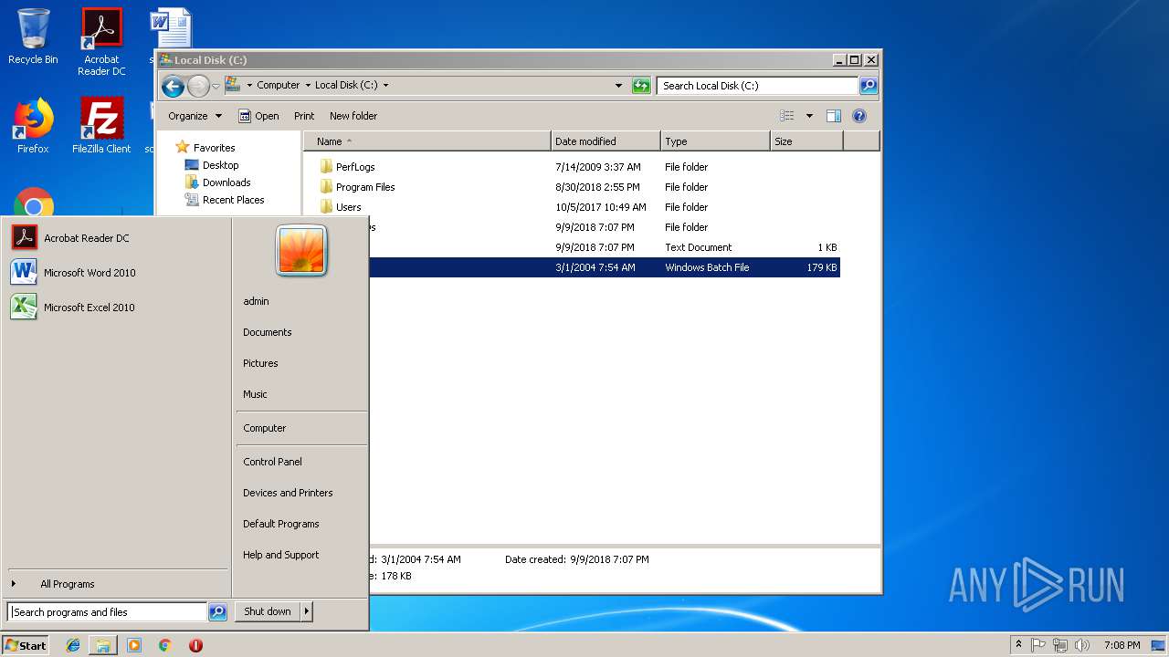Focus Search Local Disk (C:) field
Image resolution: width=1169 pixels, height=657 pixels.
click(x=757, y=86)
